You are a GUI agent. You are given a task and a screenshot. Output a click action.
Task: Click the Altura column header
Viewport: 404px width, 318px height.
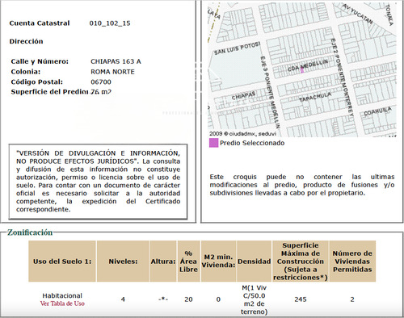pos(163,262)
